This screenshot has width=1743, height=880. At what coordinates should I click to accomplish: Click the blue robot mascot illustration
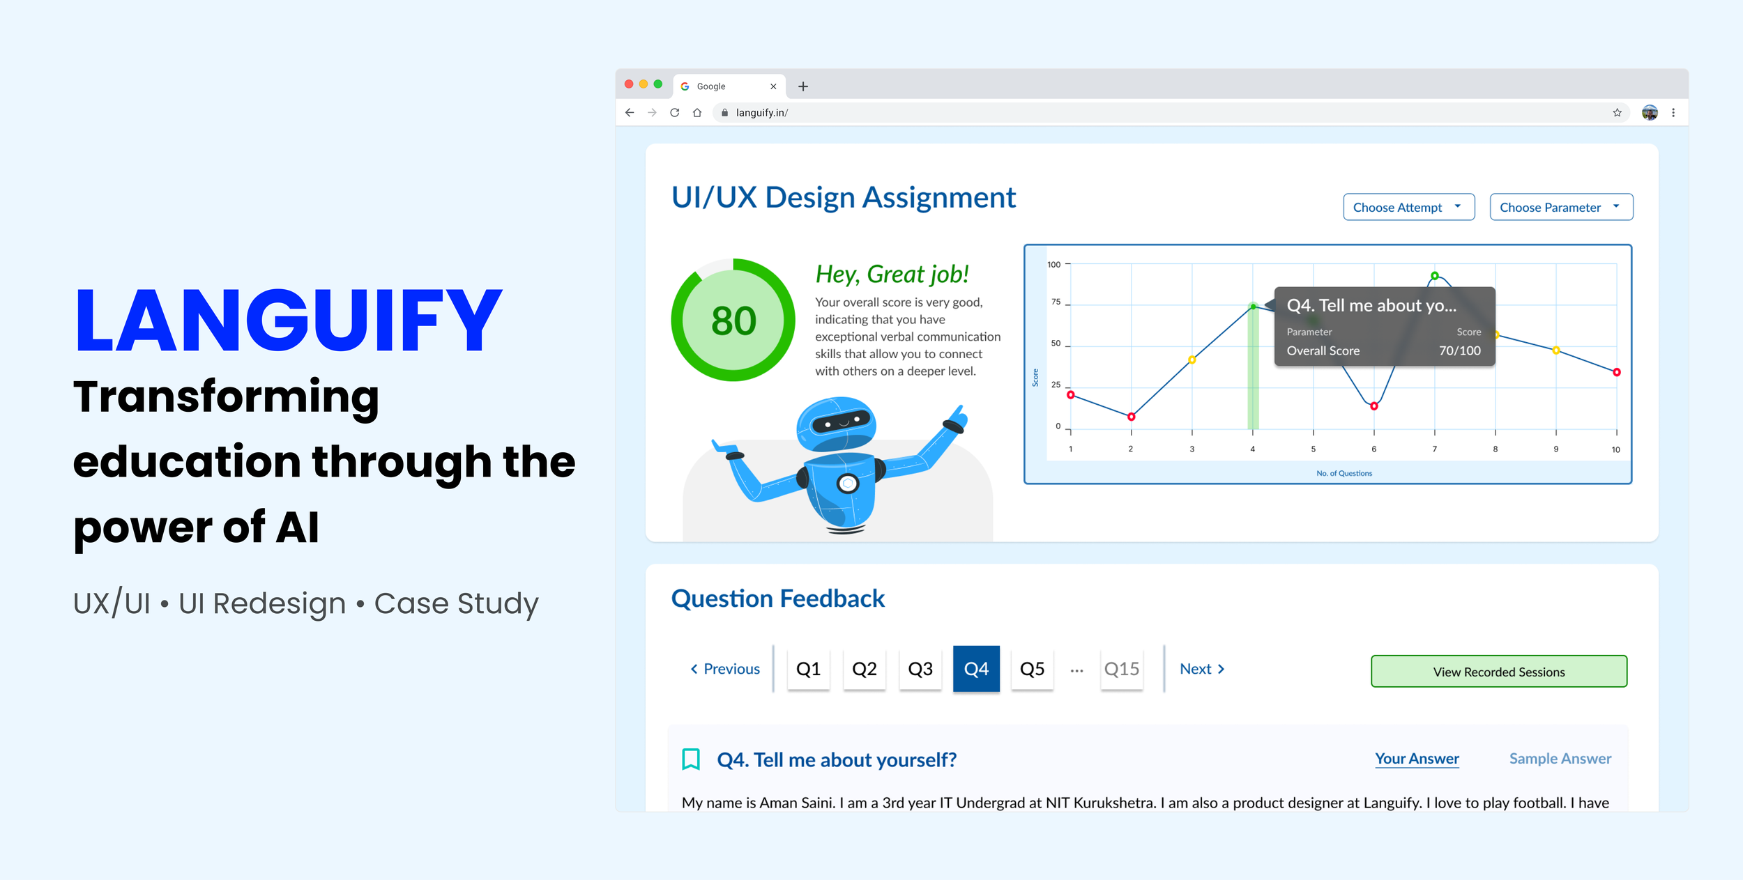[840, 465]
